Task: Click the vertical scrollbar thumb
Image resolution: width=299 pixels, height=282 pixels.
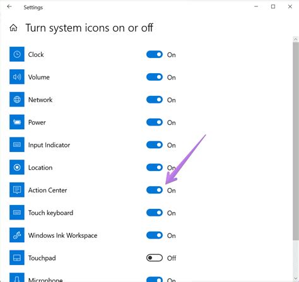Action: [x=296, y=141]
